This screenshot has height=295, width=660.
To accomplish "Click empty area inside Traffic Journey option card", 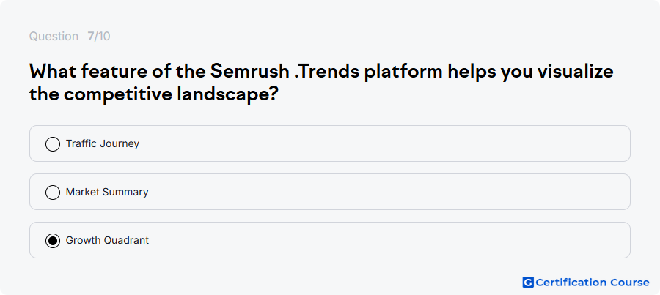I will 379,143.
